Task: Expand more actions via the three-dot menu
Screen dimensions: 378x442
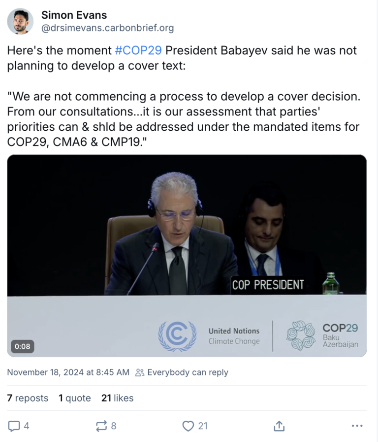Action: click(x=358, y=425)
